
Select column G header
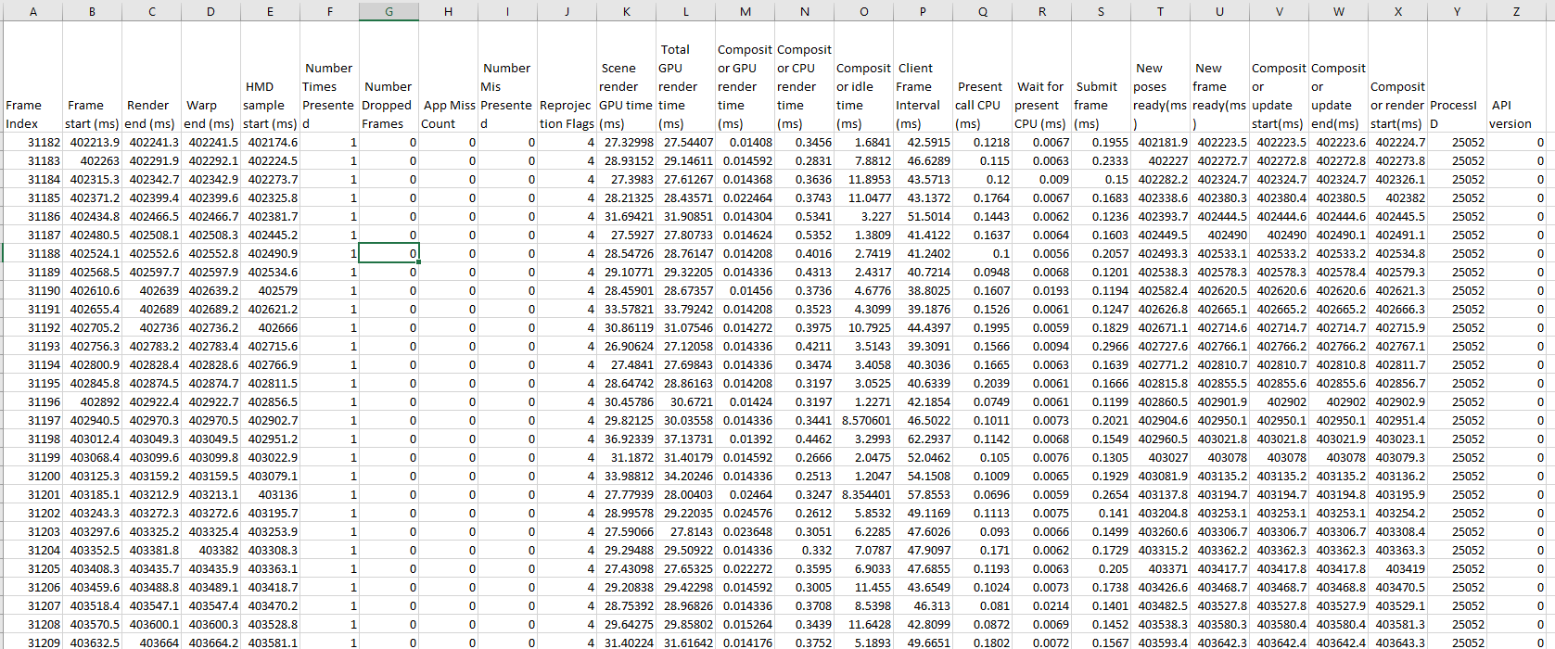click(x=389, y=11)
